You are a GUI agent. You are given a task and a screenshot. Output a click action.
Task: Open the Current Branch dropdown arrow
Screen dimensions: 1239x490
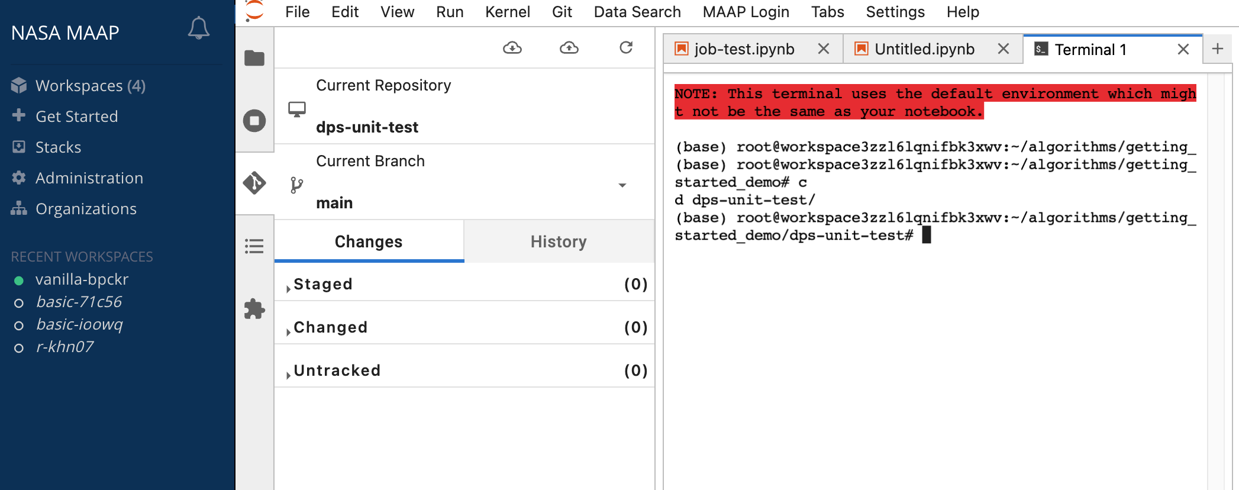point(622,185)
